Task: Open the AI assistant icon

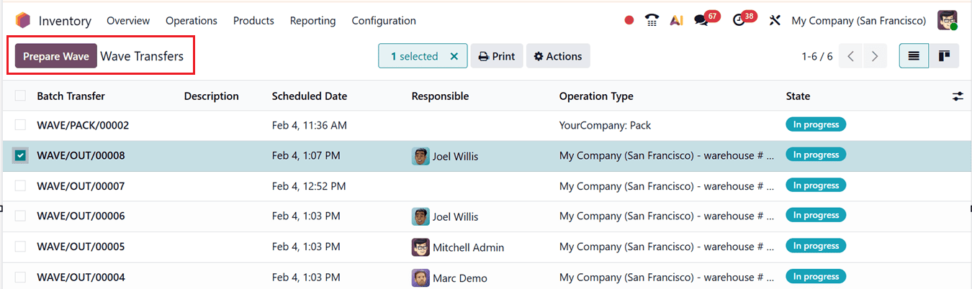Action: point(676,21)
